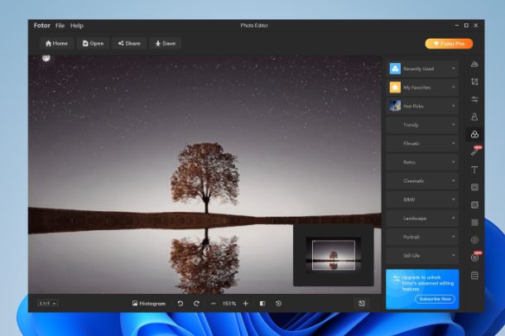The image size is (505, 336).
Task: Toggle the navigator preview icon
Action: [362, 303]
